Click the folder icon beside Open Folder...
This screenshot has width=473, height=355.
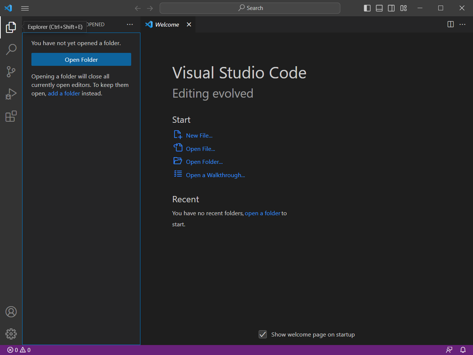[178, 161]
